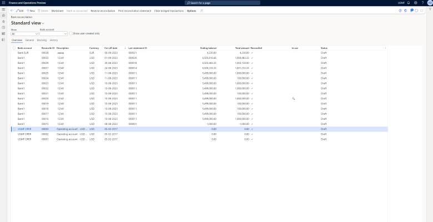Click the In use user icon in row 00020
The image size is (433, 222).
coord(293,98)
